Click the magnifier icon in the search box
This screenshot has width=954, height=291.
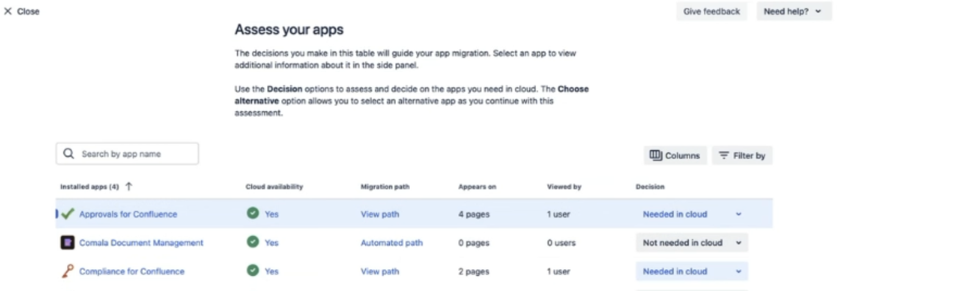69,154
